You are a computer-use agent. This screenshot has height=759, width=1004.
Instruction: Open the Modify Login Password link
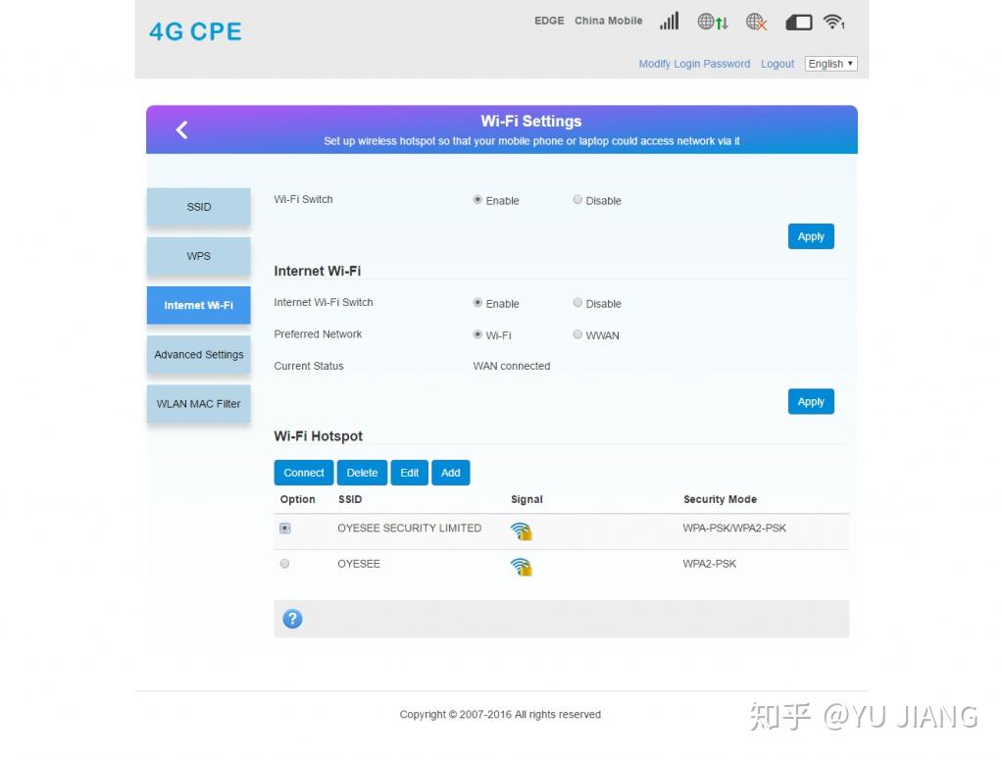point(694,63)
